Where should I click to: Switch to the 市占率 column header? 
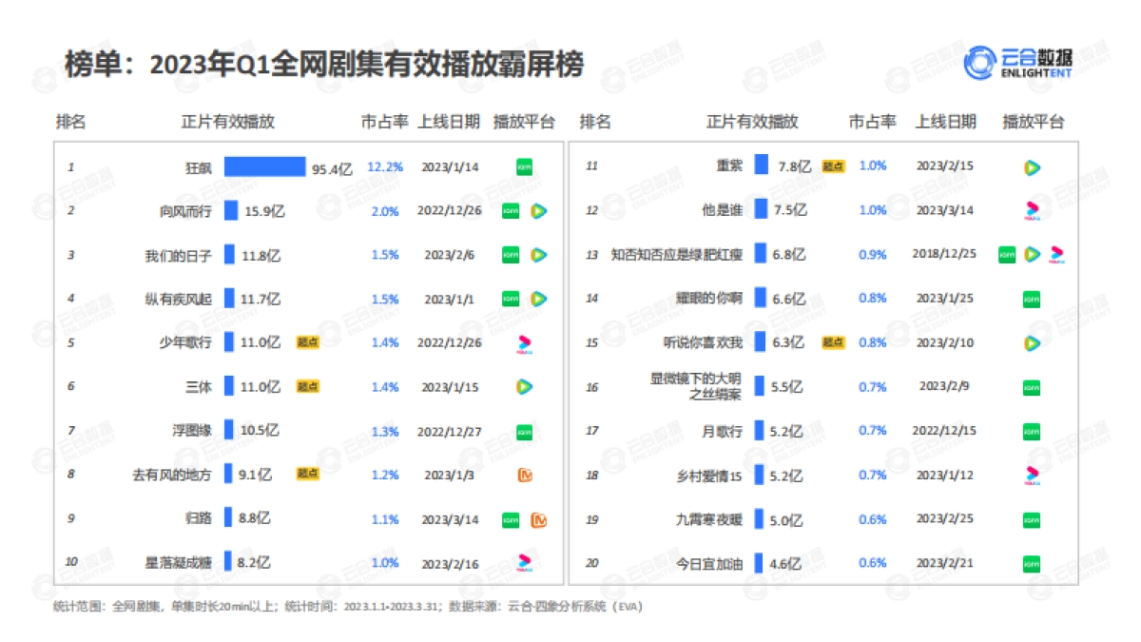pyautogui.click(x=384, y=121)
